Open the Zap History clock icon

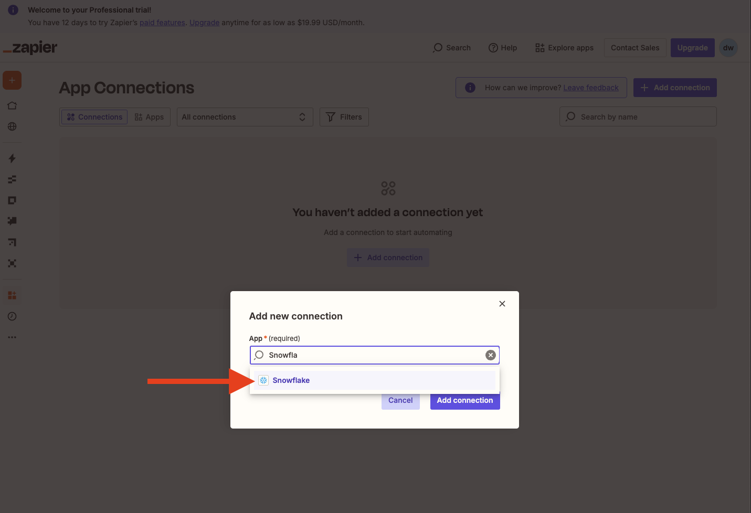(12, 316)
